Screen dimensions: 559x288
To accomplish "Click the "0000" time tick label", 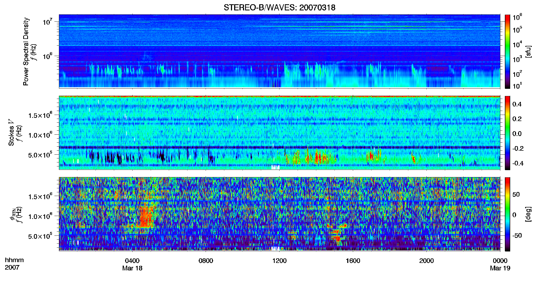I will [500, 261].
